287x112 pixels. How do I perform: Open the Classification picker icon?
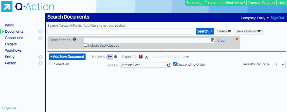pos(213,40)
